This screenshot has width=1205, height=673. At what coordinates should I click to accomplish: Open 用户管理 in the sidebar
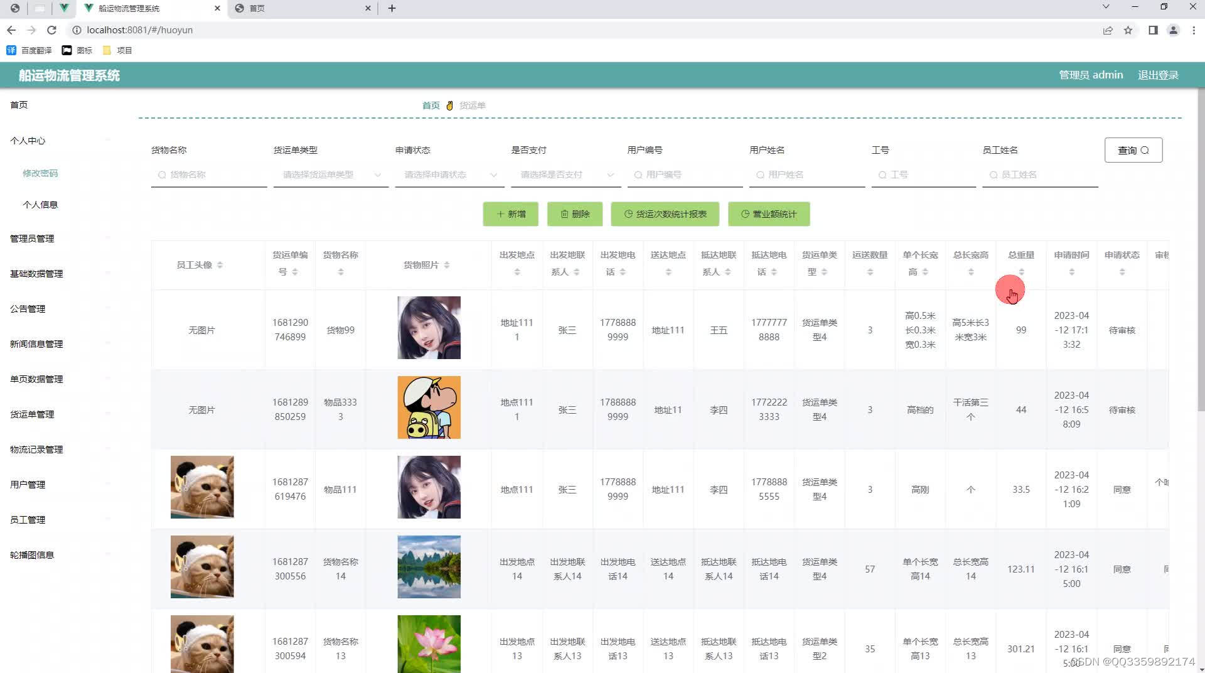[x=28, y=485]
